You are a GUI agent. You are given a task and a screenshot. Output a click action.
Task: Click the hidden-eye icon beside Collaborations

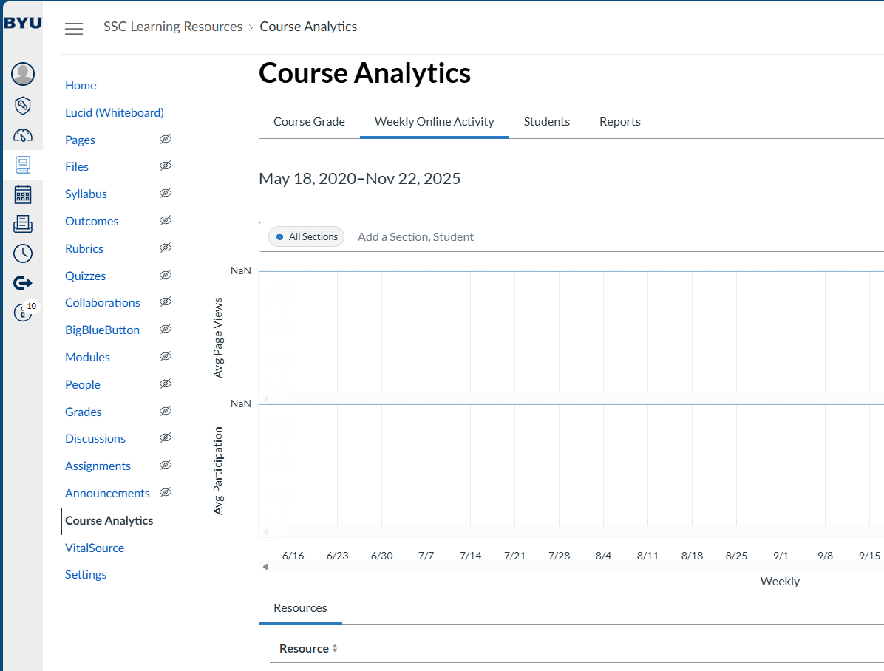pyautogui.click(x=165, y=302)
